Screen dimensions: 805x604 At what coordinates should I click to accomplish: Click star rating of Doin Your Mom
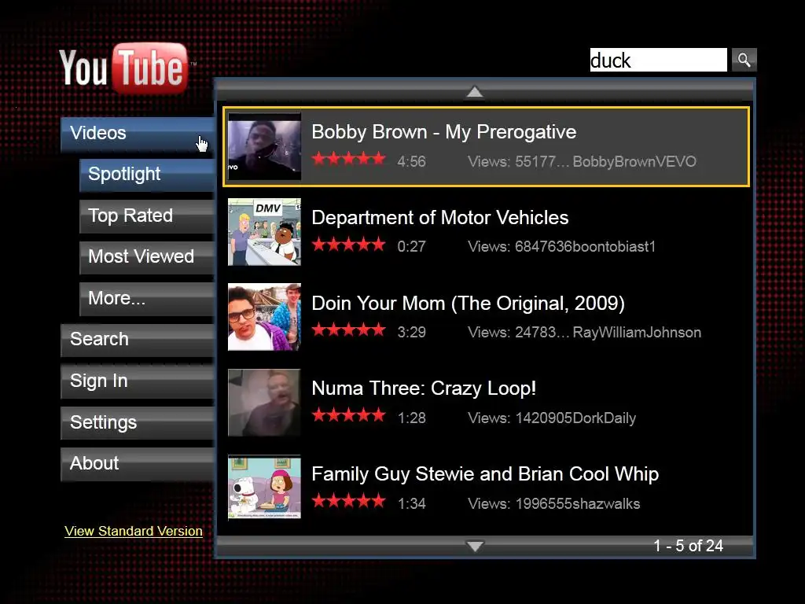click(x=348, y=330)
